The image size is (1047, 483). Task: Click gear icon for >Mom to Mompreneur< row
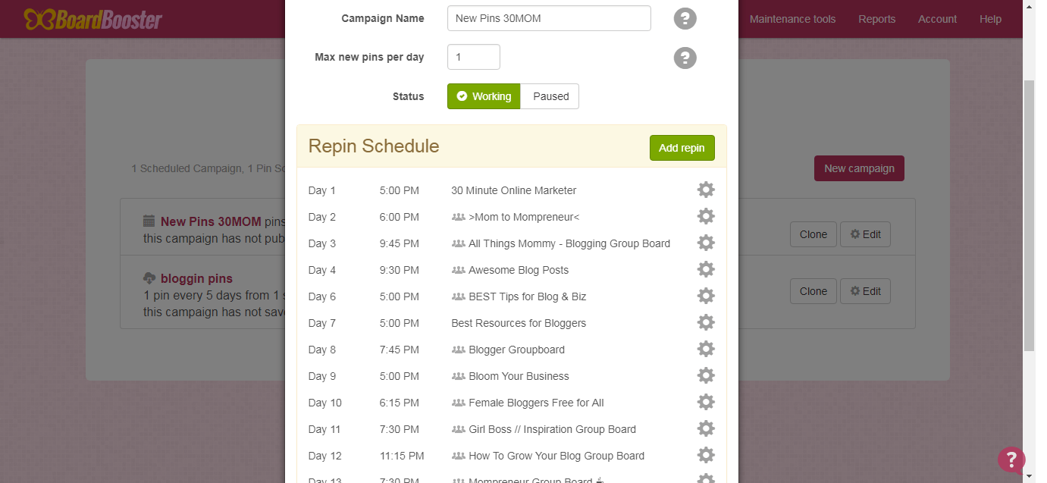(x=706, y=216)
